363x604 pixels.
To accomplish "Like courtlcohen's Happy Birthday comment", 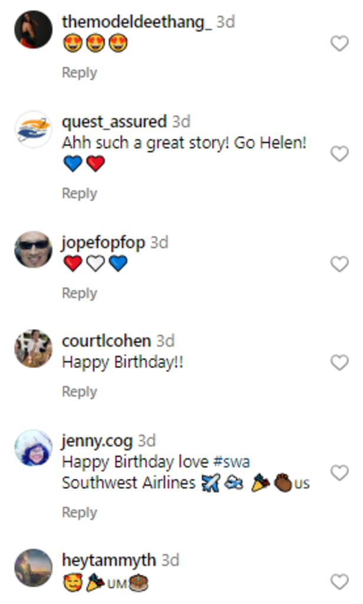I will pyautogui.click(x=339, y=363).
